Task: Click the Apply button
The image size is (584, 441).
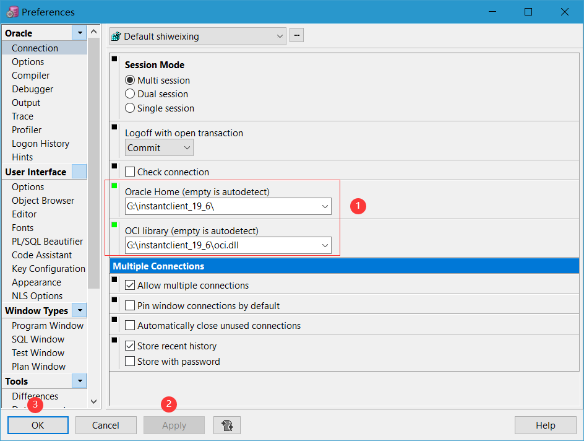Action: pyautogui.click(x=174, y=425)
